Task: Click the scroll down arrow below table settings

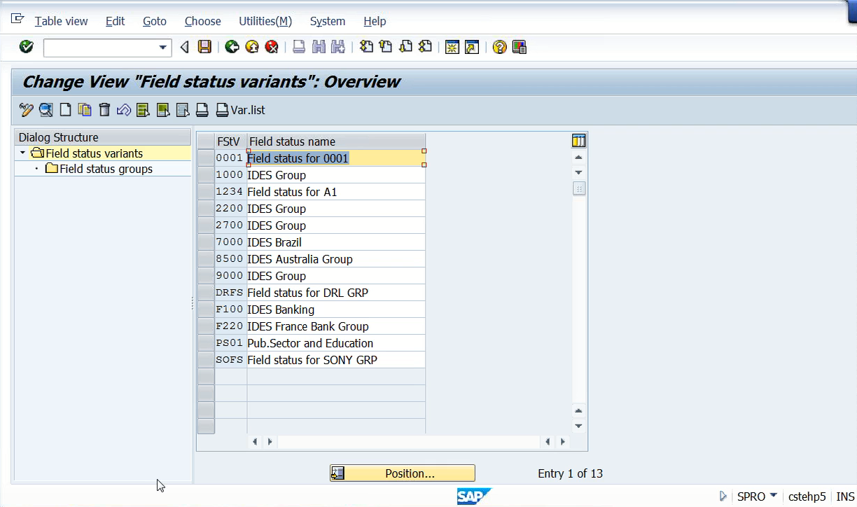Action: [x=578, y=172]
